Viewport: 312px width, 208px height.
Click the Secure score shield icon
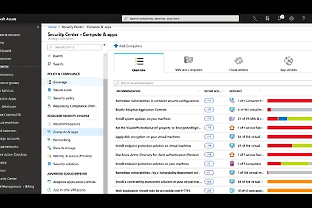[x=49, y=90]
